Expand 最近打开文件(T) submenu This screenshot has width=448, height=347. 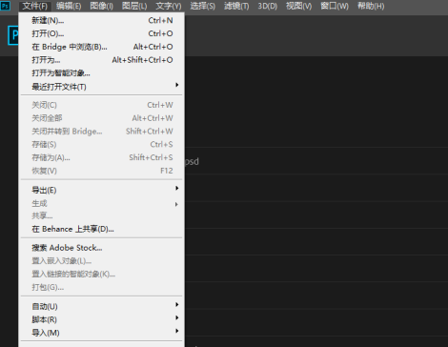click(x=102, y=87)
